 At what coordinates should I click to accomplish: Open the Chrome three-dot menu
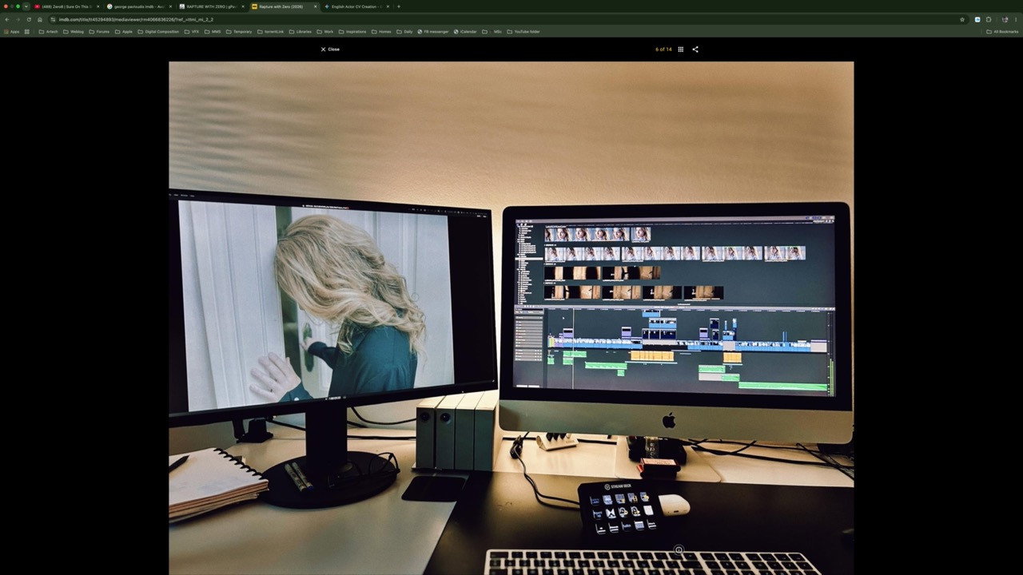[1016, 19]
